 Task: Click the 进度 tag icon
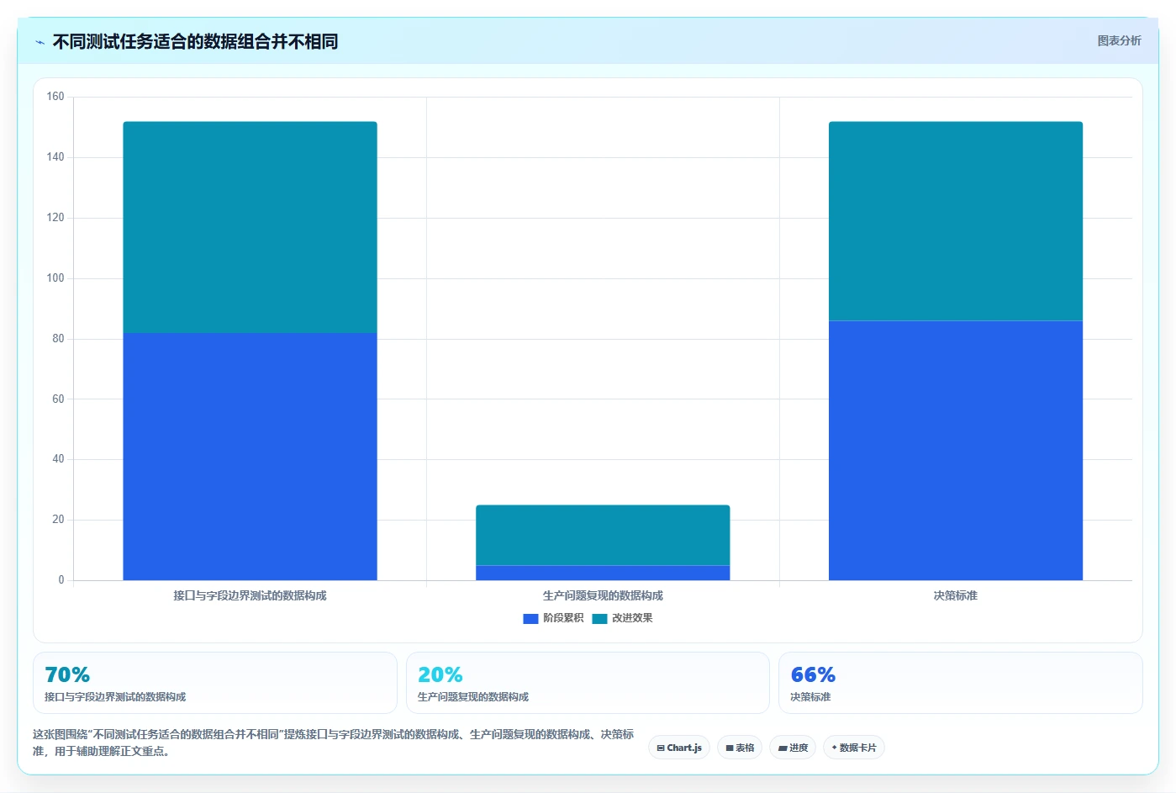click(783, 748)
